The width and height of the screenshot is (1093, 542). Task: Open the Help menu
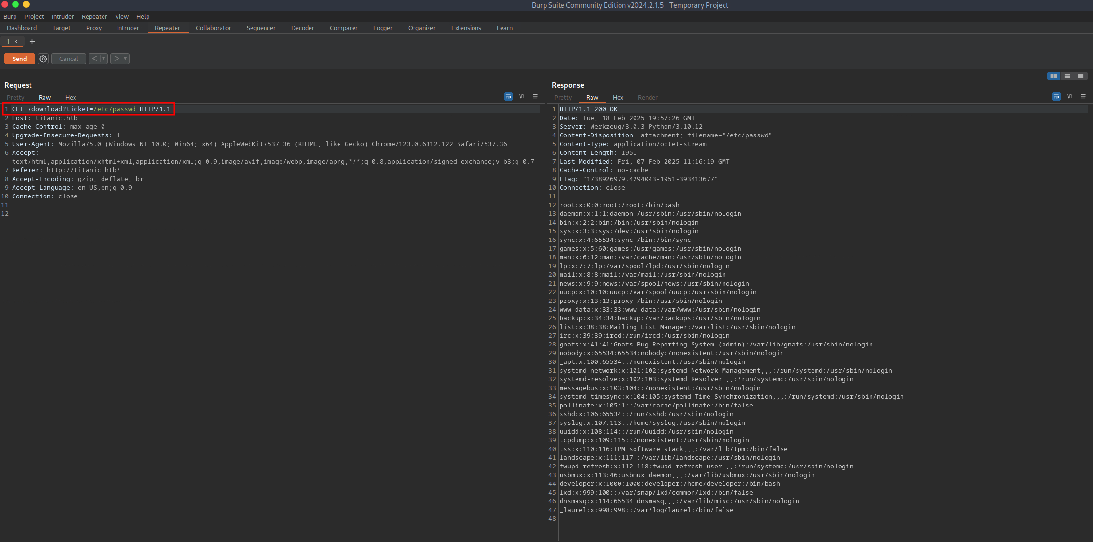point(143,16)
